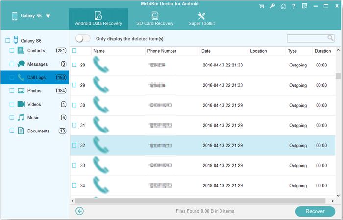Click phone icon in row 30
Screen dimensions: 343x220
tap(101, 105)
